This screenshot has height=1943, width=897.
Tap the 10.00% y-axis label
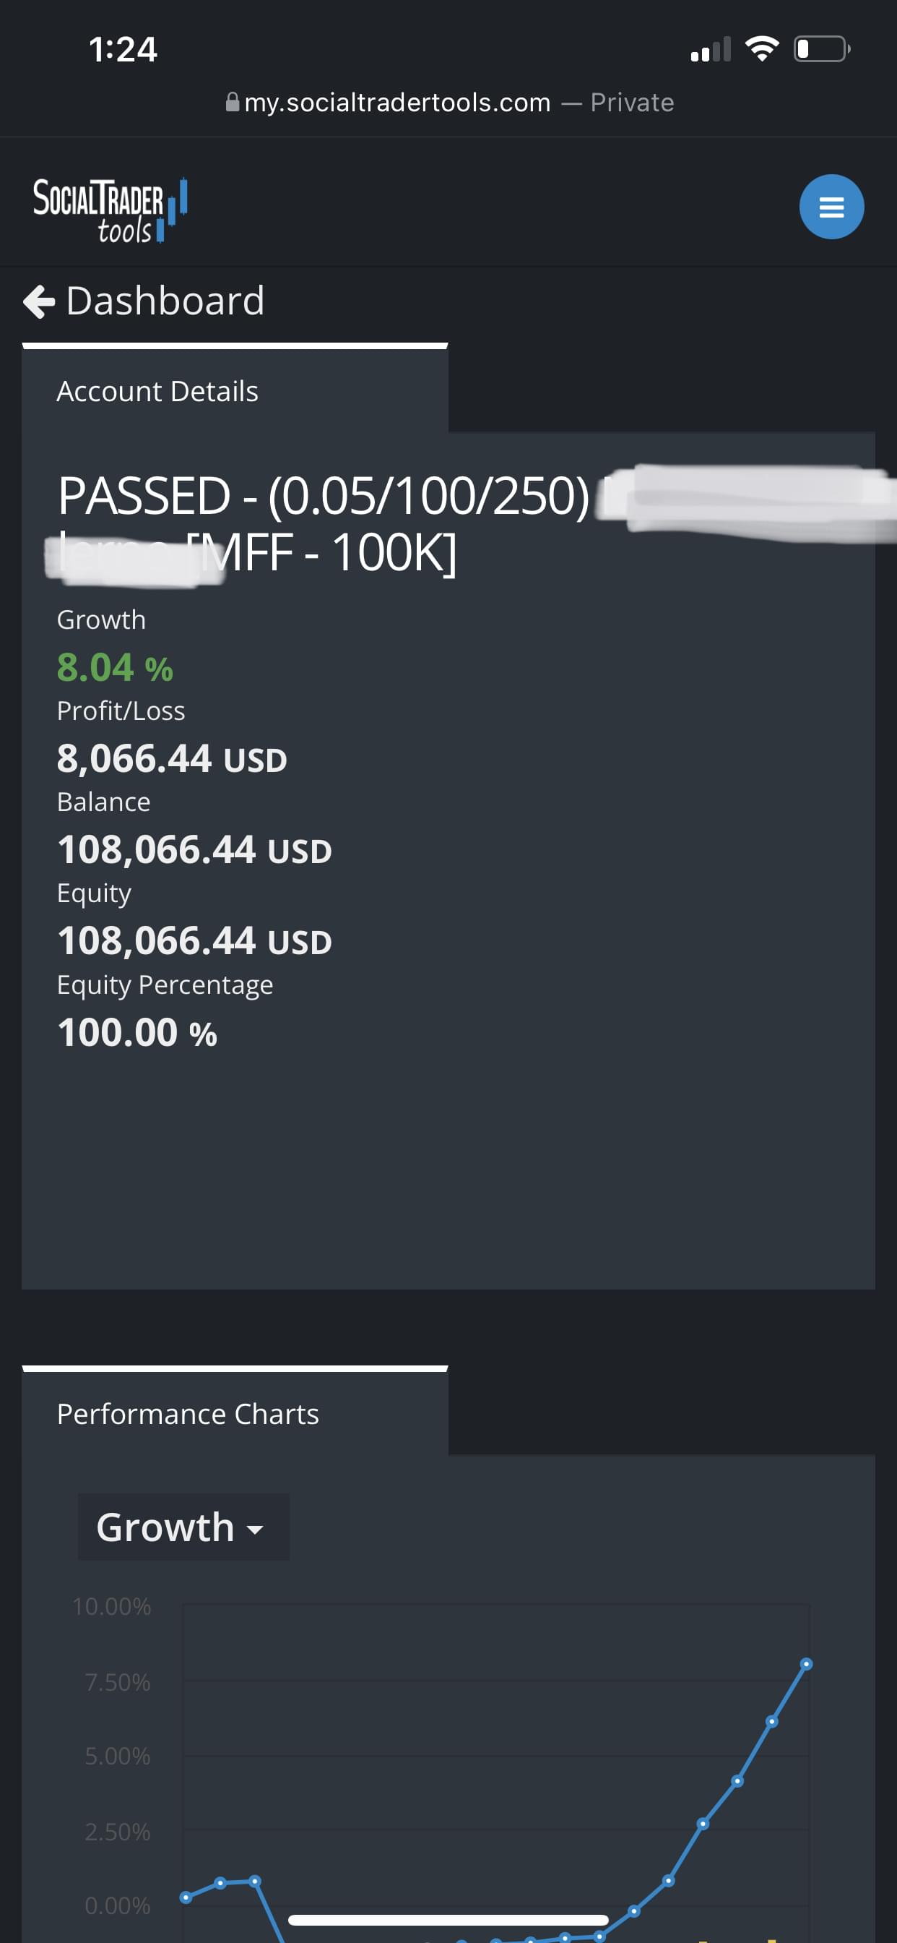click(x=111, y=1607)
